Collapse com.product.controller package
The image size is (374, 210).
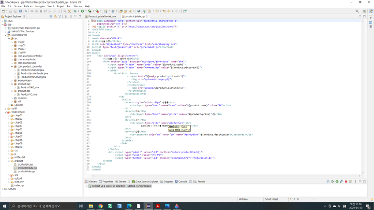tap(12, 67)
